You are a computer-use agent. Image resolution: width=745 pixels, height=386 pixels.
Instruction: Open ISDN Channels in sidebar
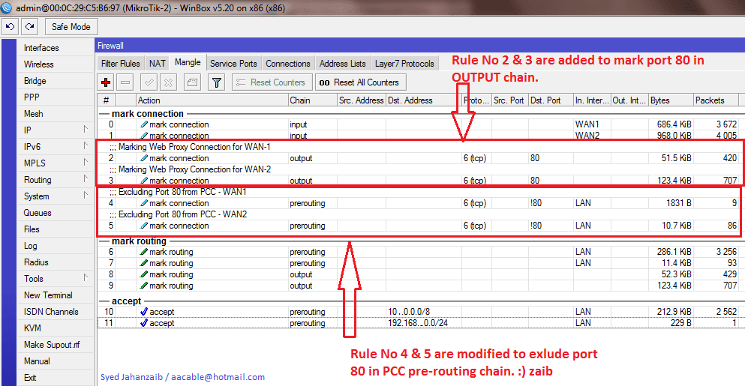click(51, 312)
